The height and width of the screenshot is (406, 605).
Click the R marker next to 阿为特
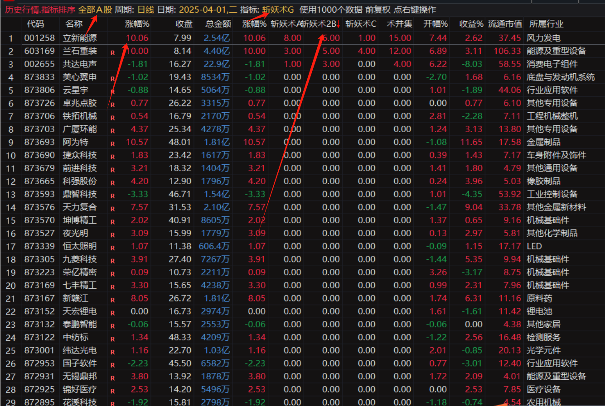(112, 144)
